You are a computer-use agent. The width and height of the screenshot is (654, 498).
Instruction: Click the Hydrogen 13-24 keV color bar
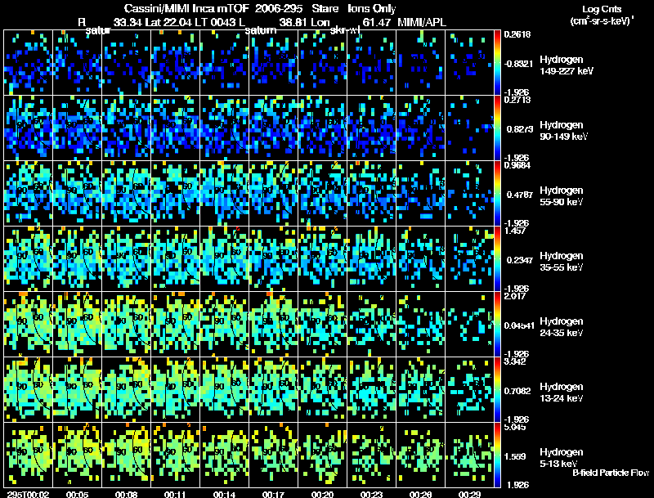(x=497, y=390)
